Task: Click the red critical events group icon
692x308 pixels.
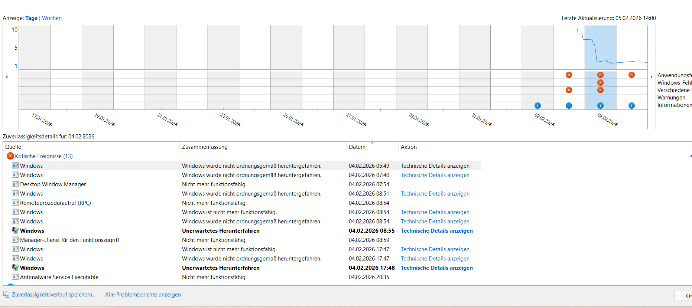Action: pyautogui.click(x=10, y=156)
